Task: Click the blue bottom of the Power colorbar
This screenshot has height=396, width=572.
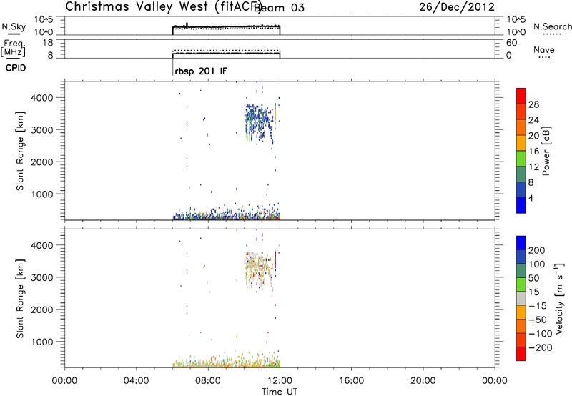Action: pyautogui.click(x=521, y=205)
